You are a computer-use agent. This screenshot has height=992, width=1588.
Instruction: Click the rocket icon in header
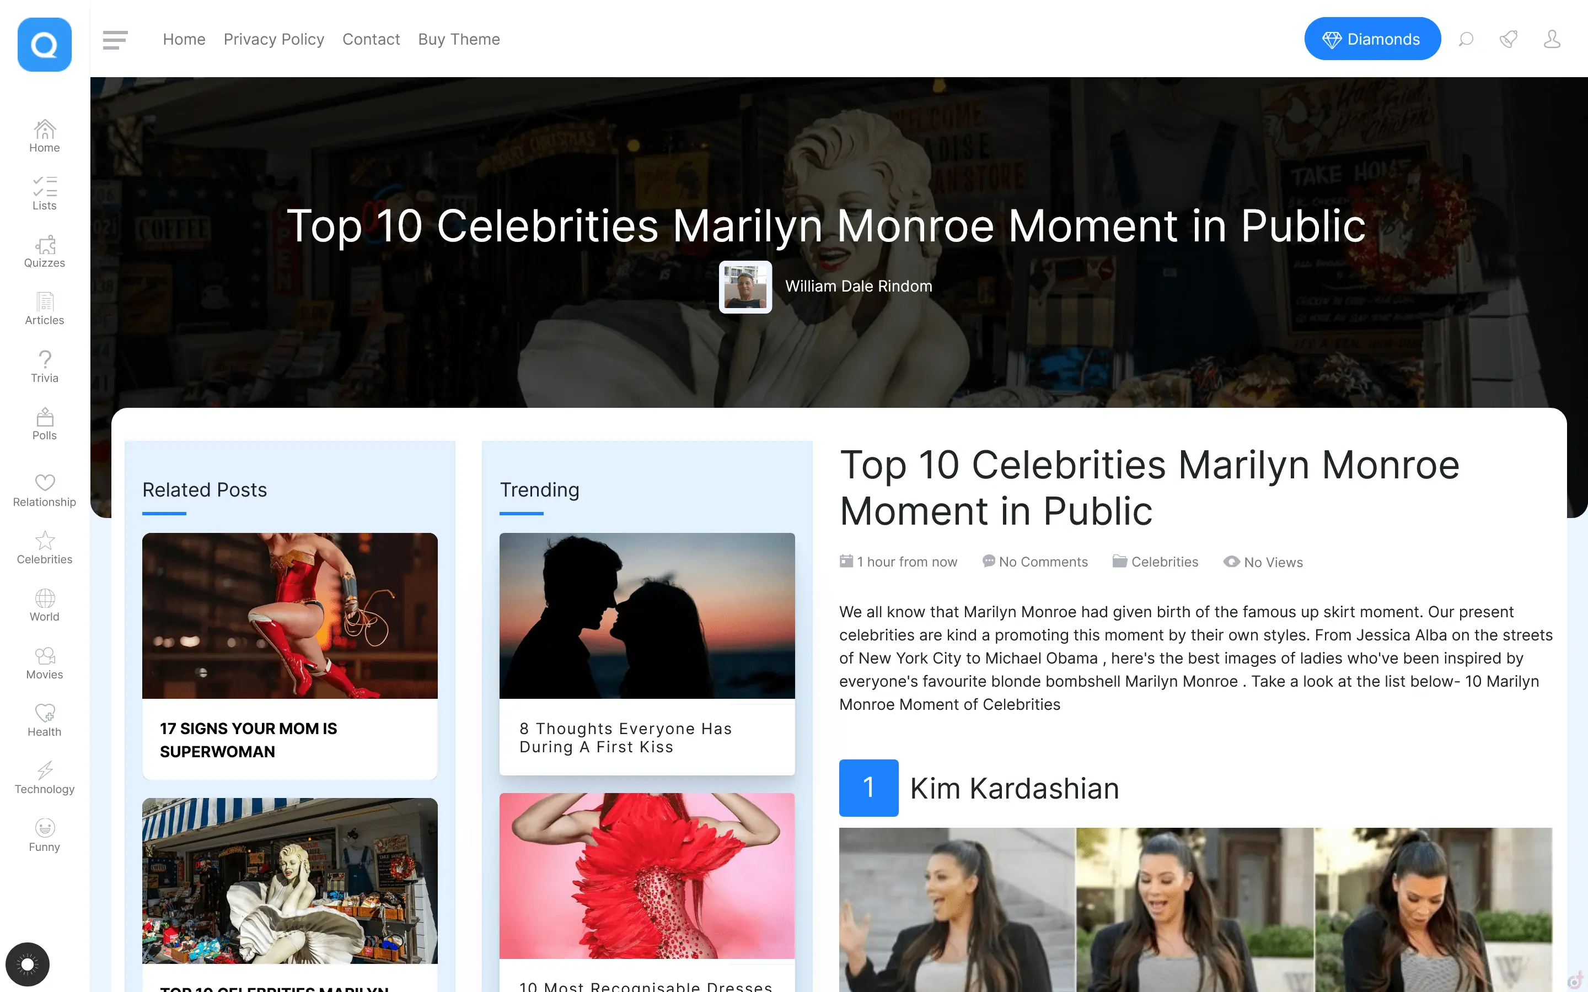click(1509, 39)
